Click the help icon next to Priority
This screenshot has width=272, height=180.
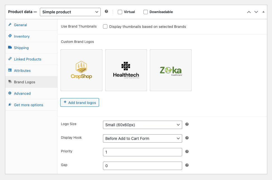click(187, 152)
